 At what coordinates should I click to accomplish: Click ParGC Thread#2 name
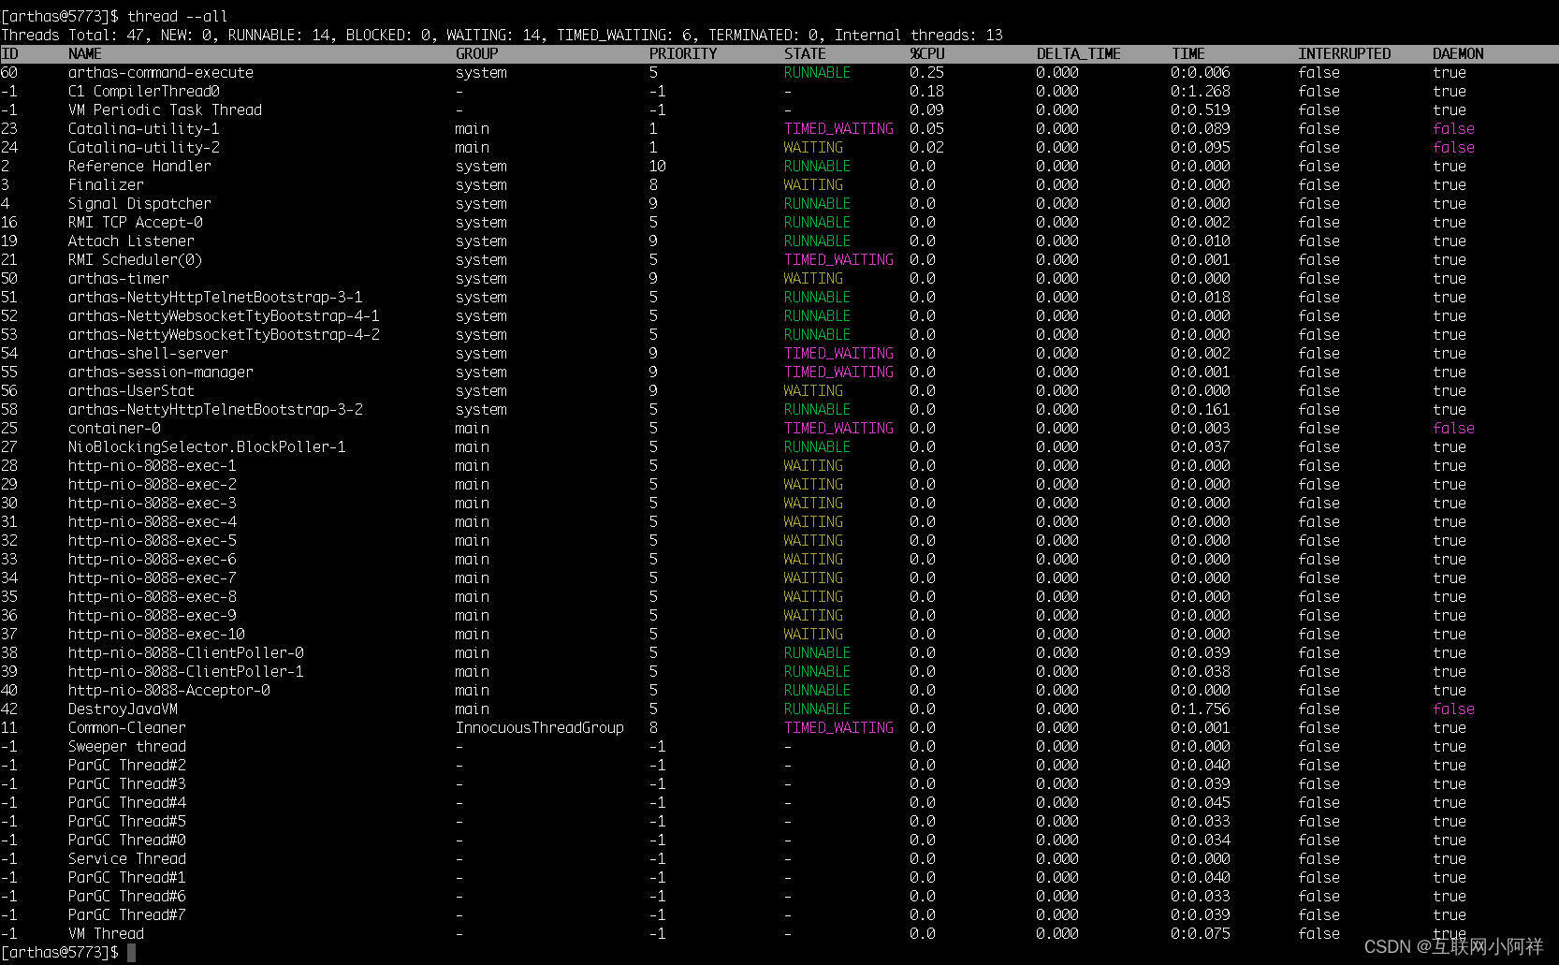pyautogui.click(x=127, y=765)
